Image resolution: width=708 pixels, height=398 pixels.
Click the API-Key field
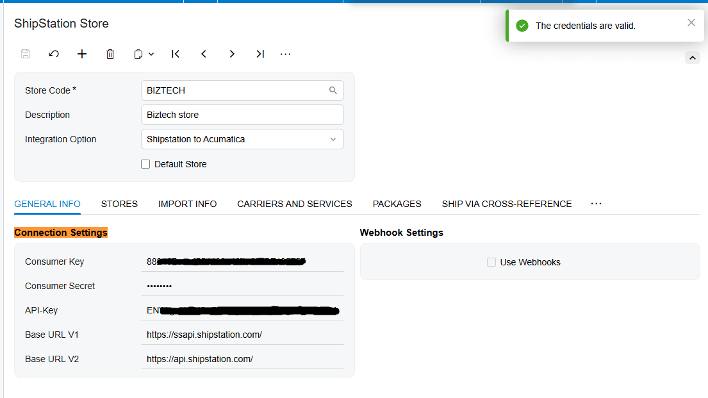pyautogui.click(x=242, y=310)
